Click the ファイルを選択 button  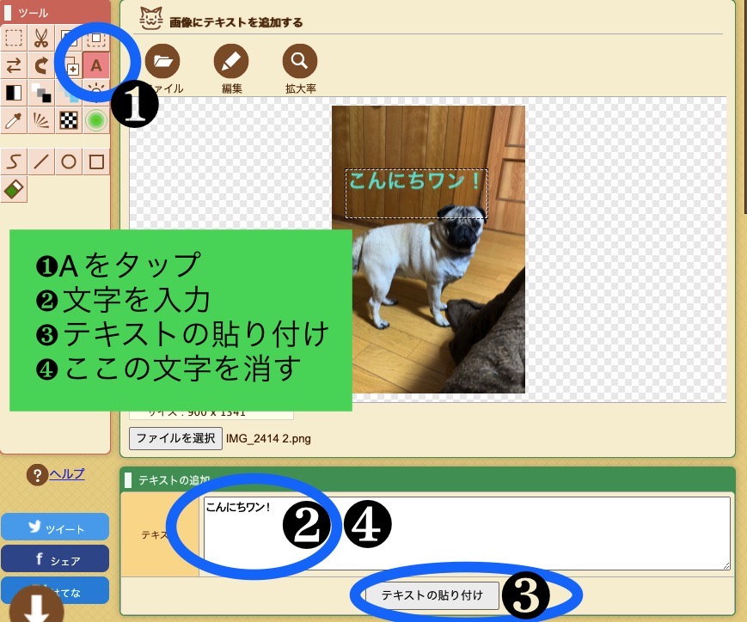pos(175,438)
